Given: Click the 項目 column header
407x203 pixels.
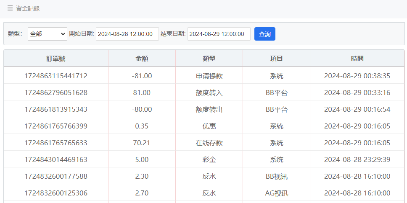Looking at the screenshot, I should click(x=276, y=59).
